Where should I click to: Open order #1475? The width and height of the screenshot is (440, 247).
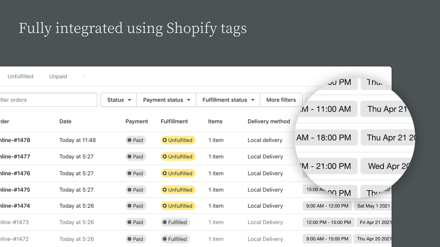15,190
